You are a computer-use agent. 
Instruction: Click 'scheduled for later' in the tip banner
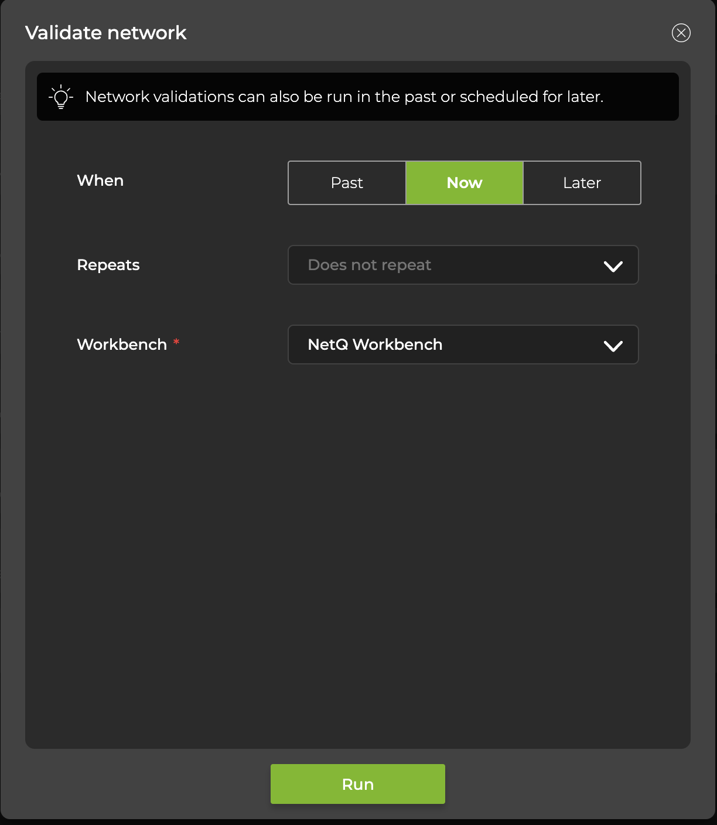click(x=531, y=97)
